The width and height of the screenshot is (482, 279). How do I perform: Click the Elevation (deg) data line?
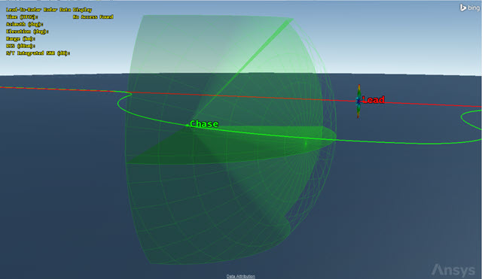pos(27,32)
